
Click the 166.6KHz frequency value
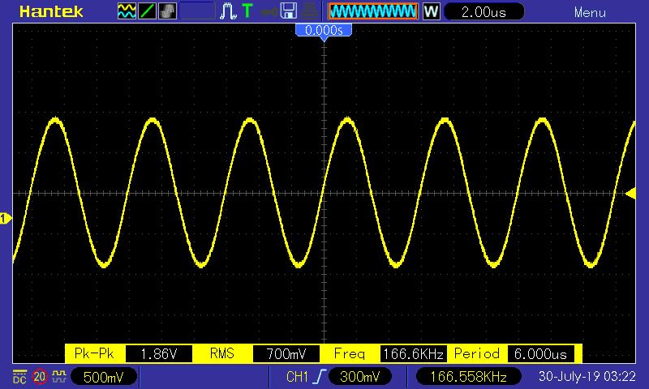pyautogui.click(x=414, y=354)
